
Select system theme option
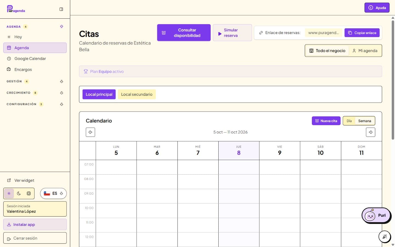click(29, 193)
